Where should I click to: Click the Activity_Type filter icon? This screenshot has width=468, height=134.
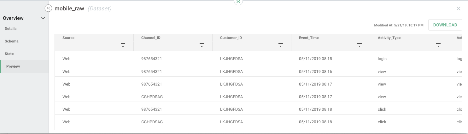point(438,45)
